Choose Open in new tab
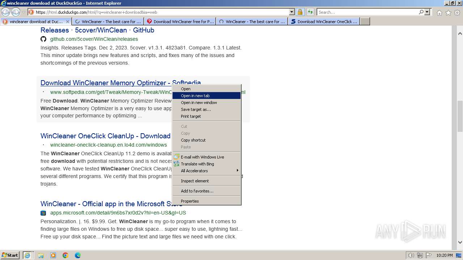Viewport: 463px width, 260px height. click(x=207, y=96)
